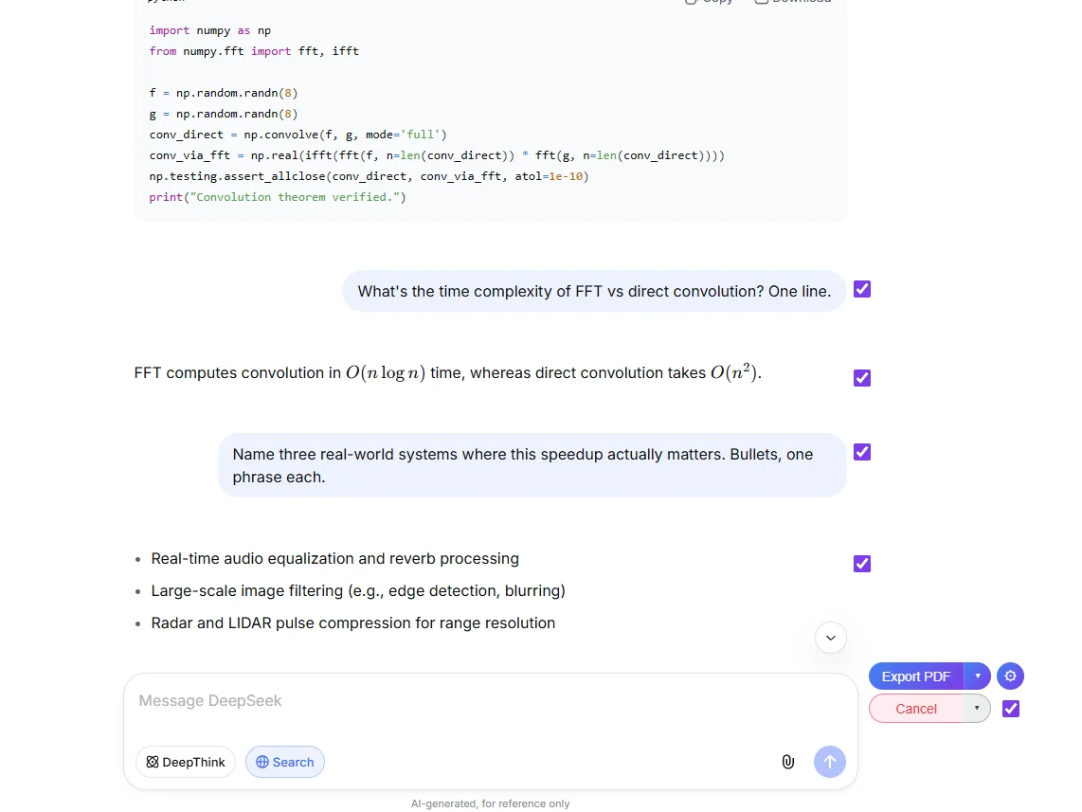Click the 'from numpy.fft import fft, ifft' line
The width and height of the screenshot is (1082, 812).
(x=254, y=51)
